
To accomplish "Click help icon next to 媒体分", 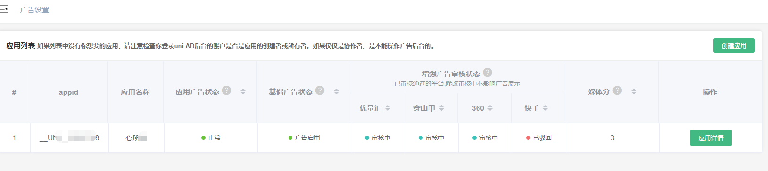I will (x=617, y=90).
